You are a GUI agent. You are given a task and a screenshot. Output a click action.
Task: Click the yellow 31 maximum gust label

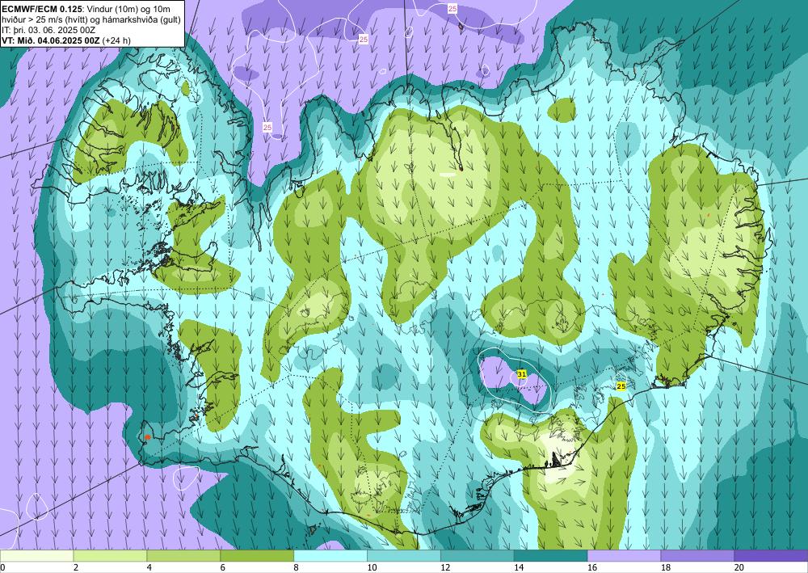click(521, 374)
